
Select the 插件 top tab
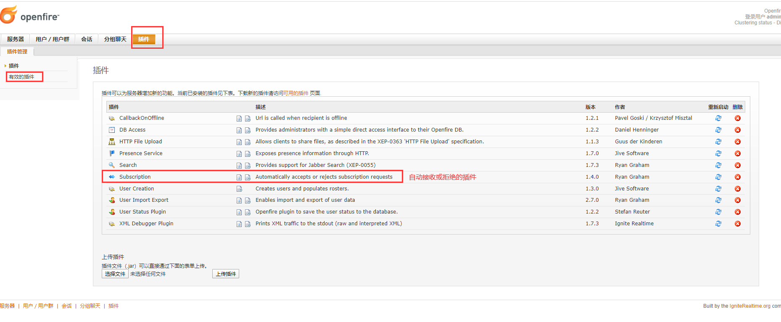point(144,39)
